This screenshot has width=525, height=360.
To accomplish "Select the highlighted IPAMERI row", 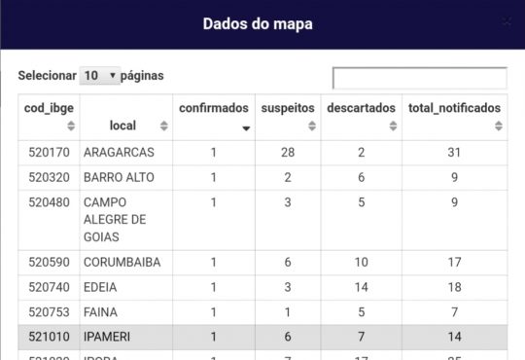I will 262,338.
